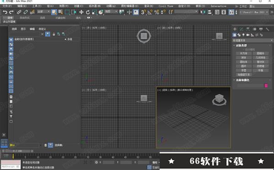The image size is (274, 170).
Task: Open the Hierarchy panel tab icon
Action: tap(248, 29)
